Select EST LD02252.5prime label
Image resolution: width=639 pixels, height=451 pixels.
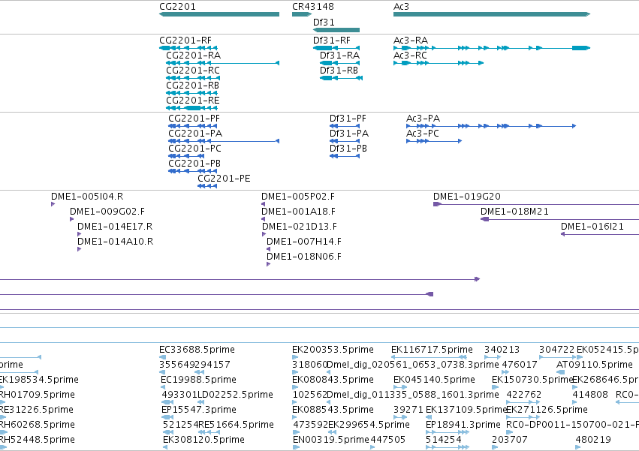coord(235,395)
